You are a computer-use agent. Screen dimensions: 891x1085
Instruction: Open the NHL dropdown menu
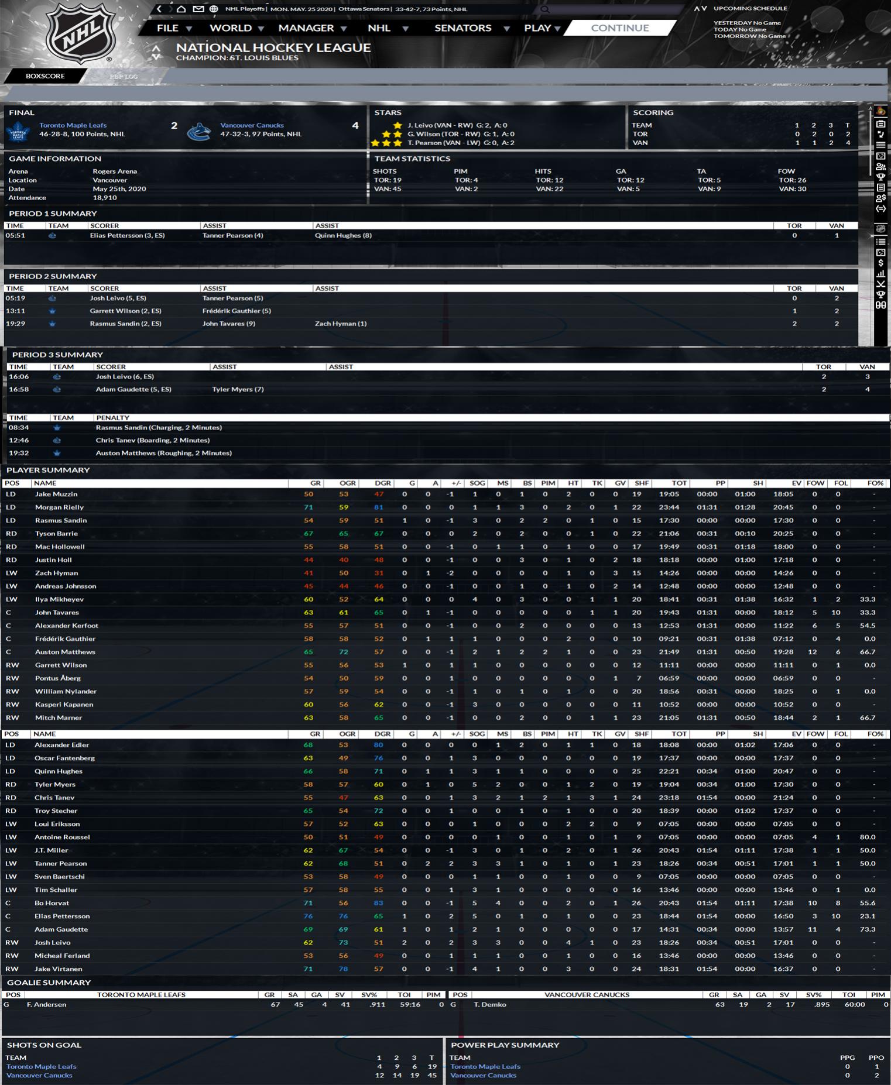pyautogui.click(x=388, y=28)
